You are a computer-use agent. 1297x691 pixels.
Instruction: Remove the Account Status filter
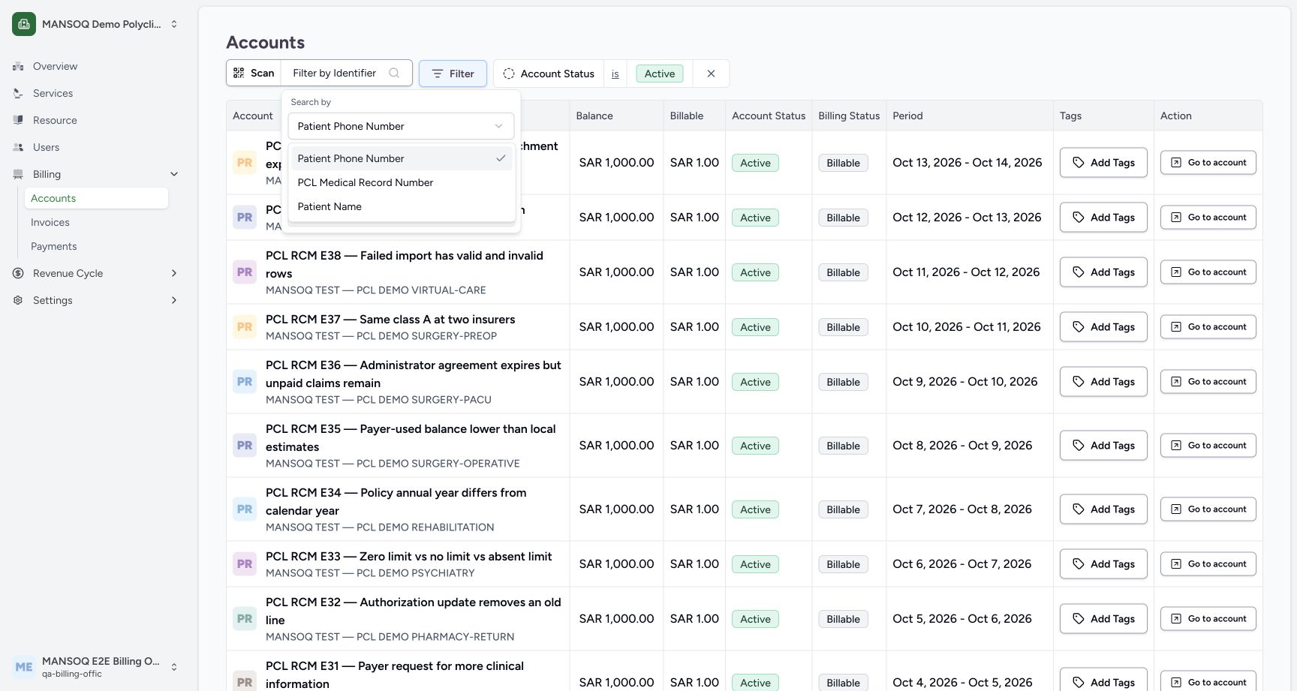click(x=711, y=74)
